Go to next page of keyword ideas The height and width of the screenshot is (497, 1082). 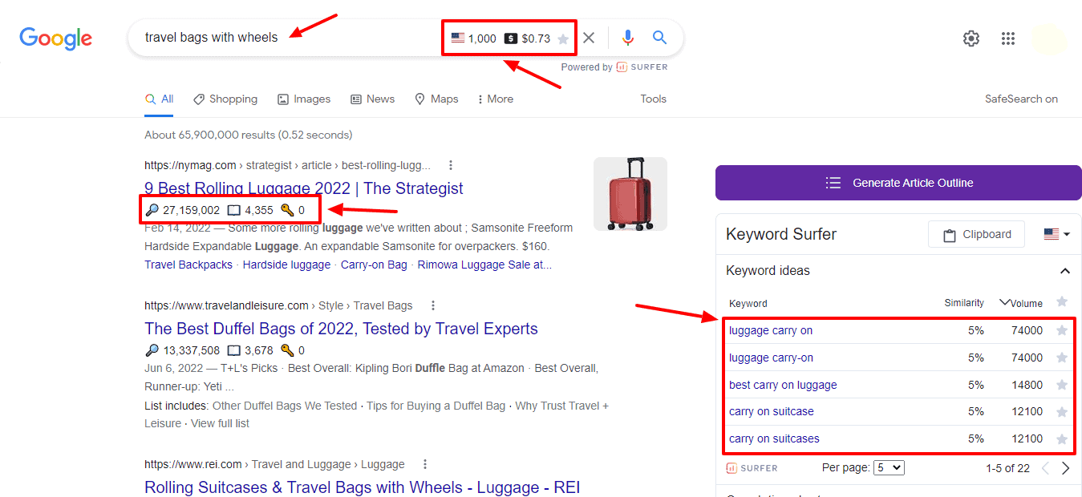point(1065,468)
